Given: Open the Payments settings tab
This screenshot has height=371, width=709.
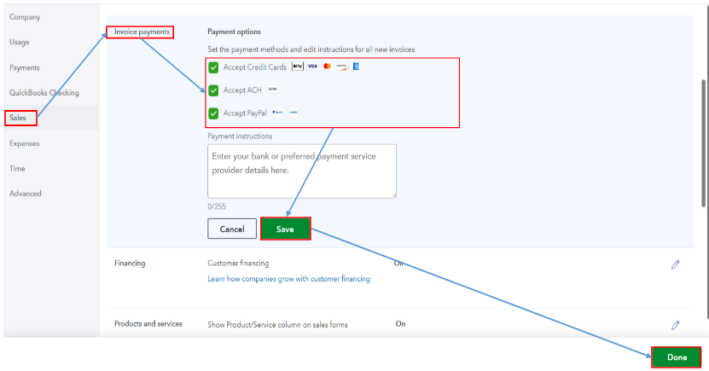Looking at the screenshot, I should (x=25, y=67).
